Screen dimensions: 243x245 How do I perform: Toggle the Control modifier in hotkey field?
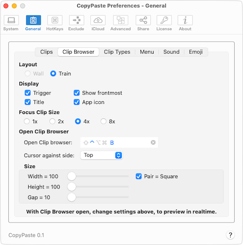92,142
